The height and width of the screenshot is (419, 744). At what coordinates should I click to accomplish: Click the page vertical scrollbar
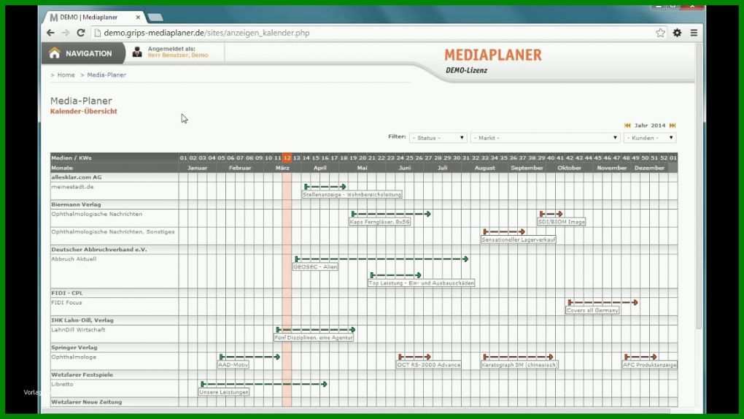click(x=699, y=185)
